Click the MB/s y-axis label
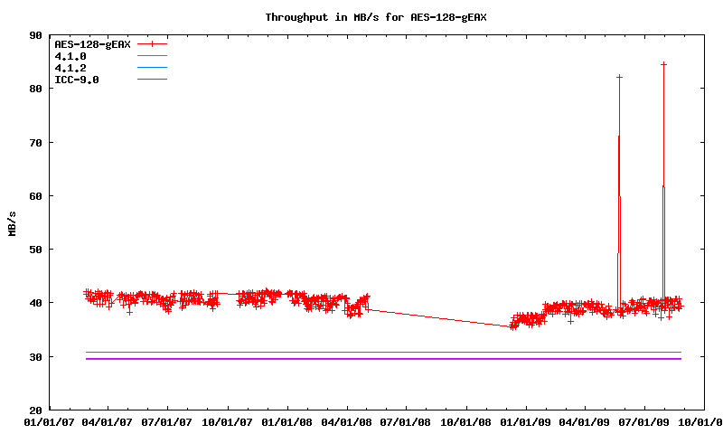Image resolution: width=723 pixels, height=434 pixels. click(x=12, y=222)
